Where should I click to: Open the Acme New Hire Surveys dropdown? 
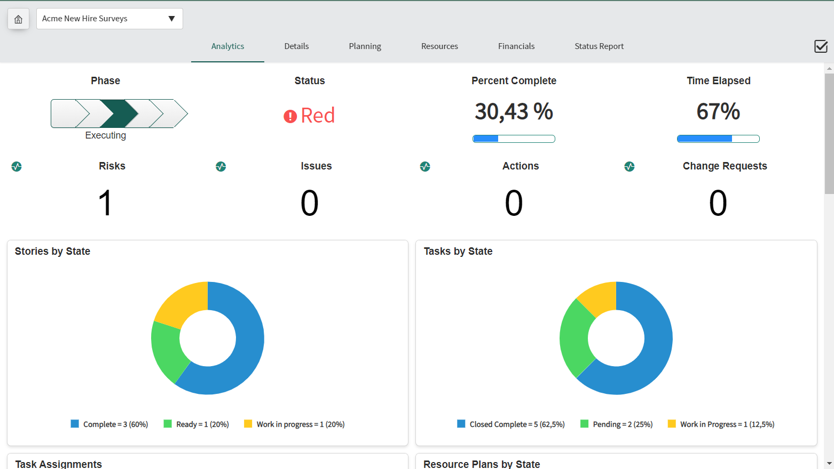click(x=109, y=19)
